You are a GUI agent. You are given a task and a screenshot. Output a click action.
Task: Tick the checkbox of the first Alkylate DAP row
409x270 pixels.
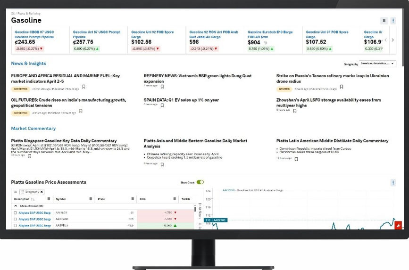[x=16, y=213]
